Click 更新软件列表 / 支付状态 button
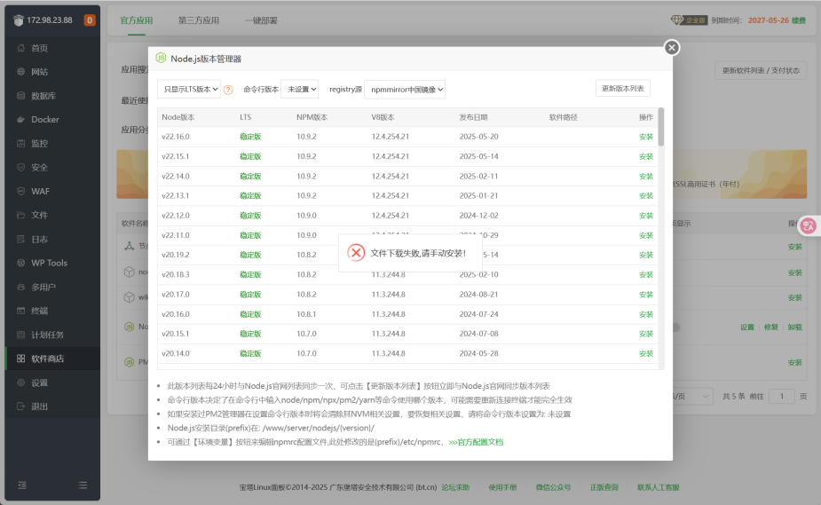The width and height of the screenshot is (821, 505). pyautogui.click(x=761, y=71)
